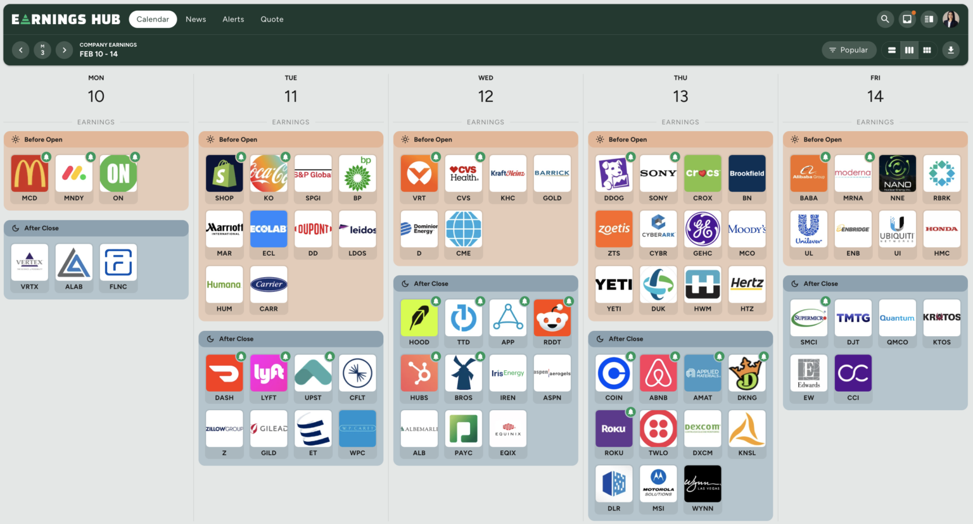Image resolution: width=973 pixels, height=524 pixels.
Task: Open the Alerts tab
Action: tap(233, 19)
